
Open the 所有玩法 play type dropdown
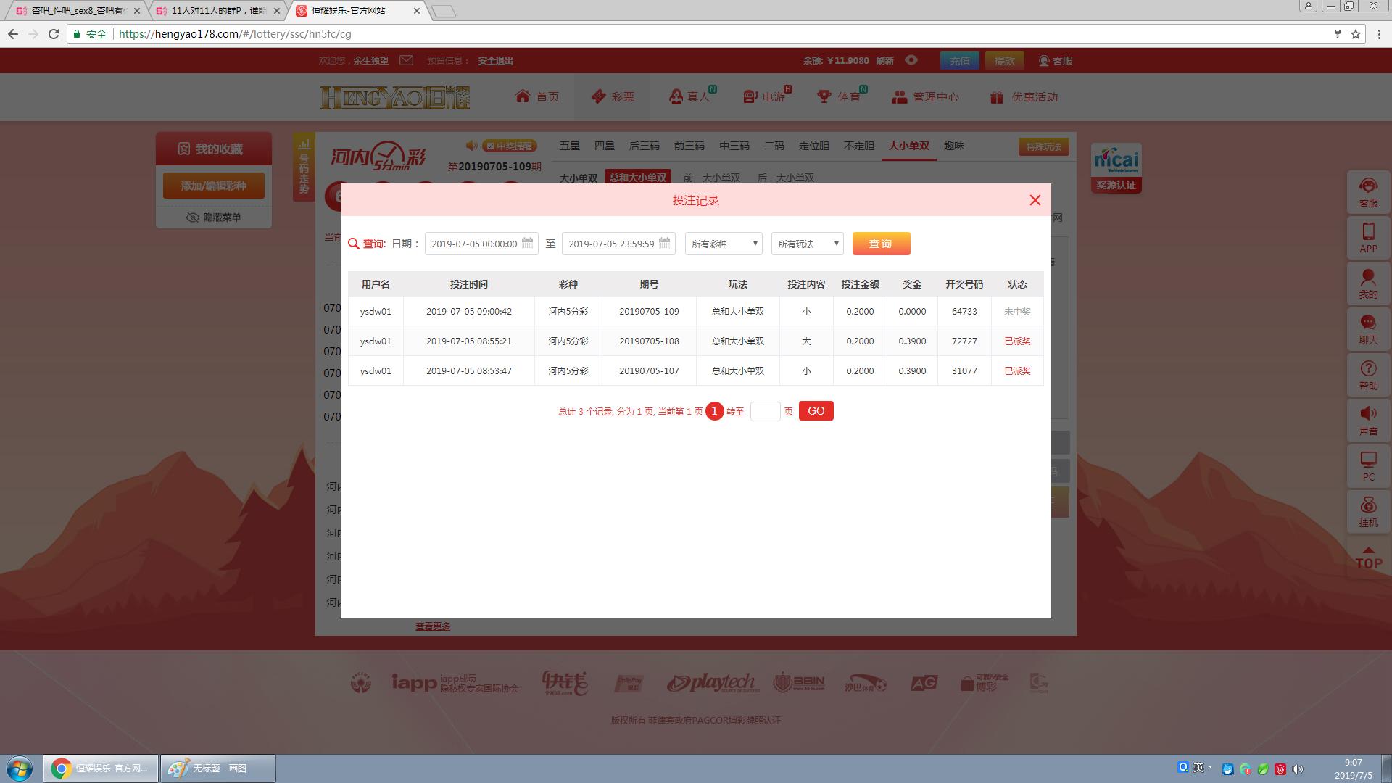point(806,244)
